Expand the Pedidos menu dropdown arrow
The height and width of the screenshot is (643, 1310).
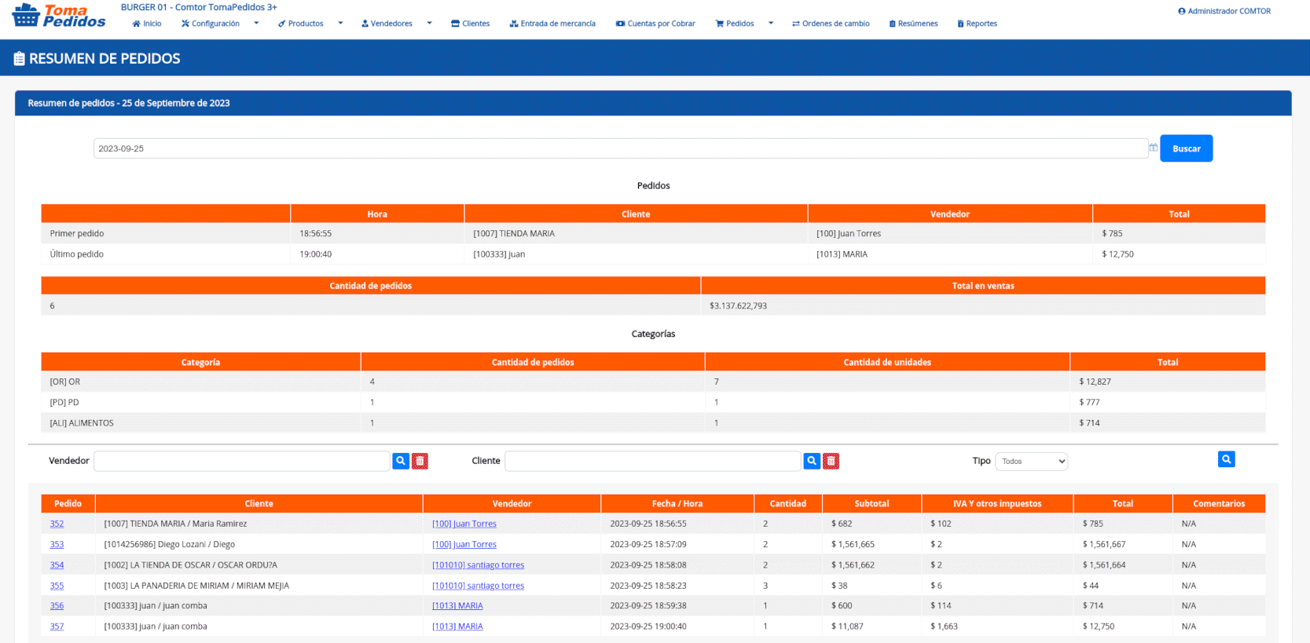771,24
